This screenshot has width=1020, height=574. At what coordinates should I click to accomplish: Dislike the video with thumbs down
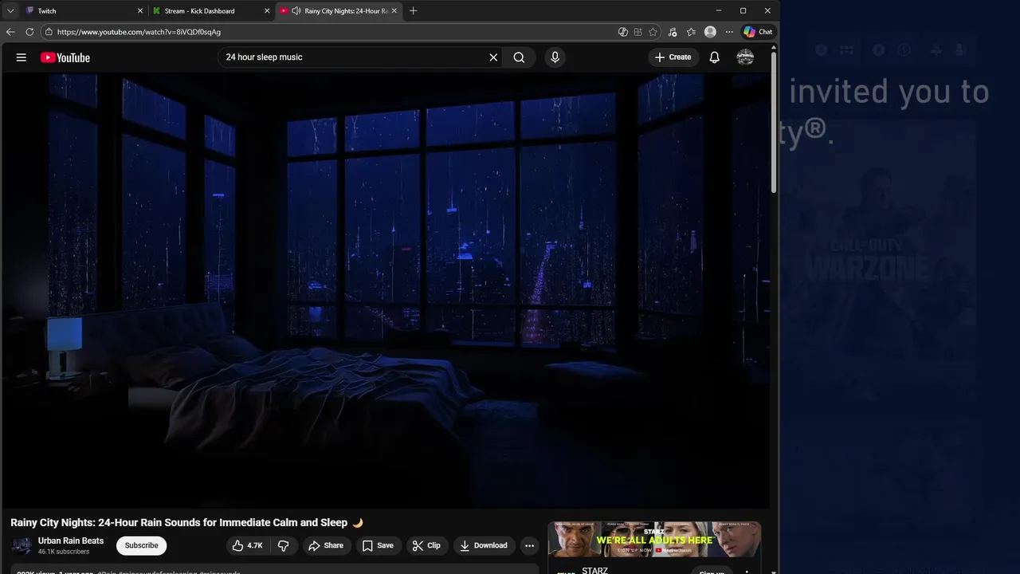283,545
